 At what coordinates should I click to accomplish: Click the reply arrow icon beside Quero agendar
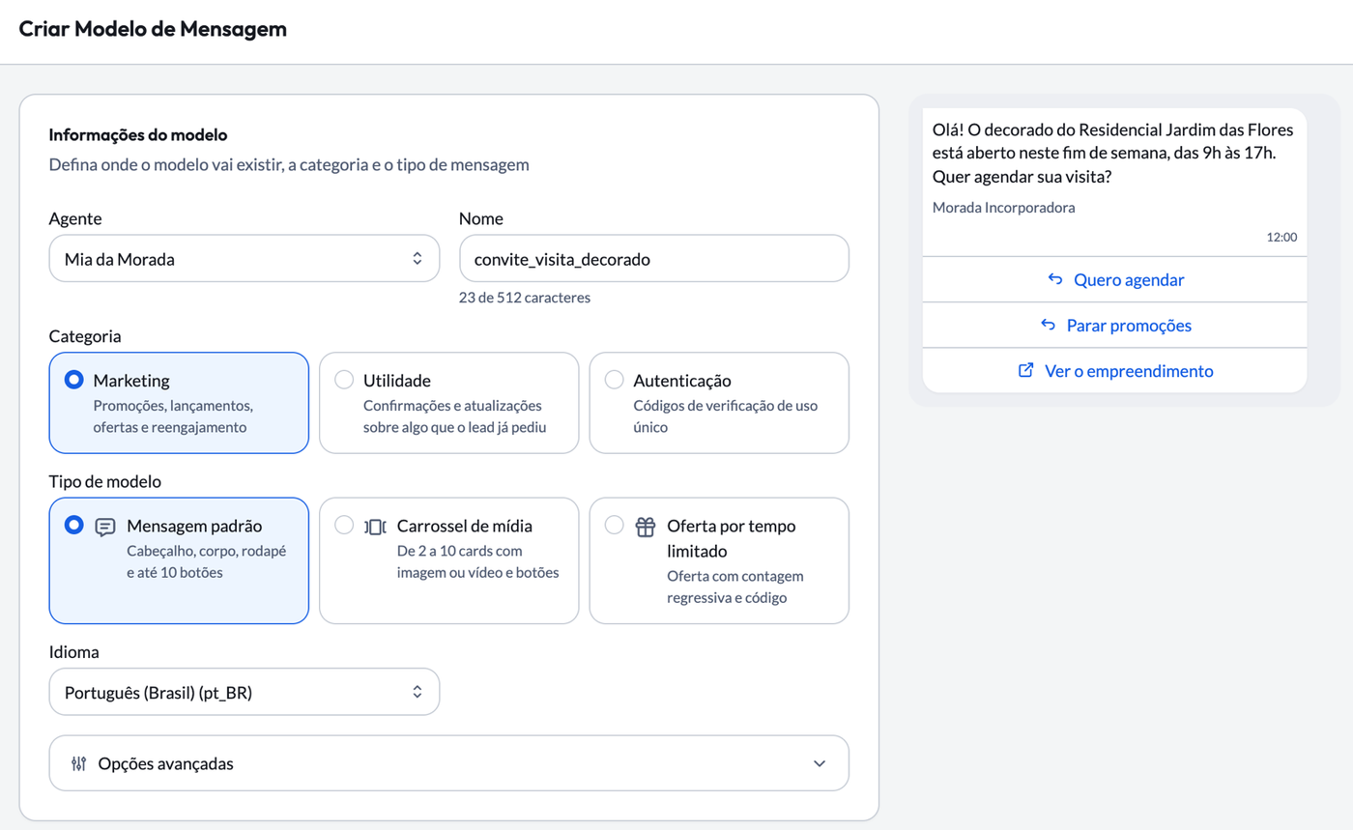[1055, 279]
